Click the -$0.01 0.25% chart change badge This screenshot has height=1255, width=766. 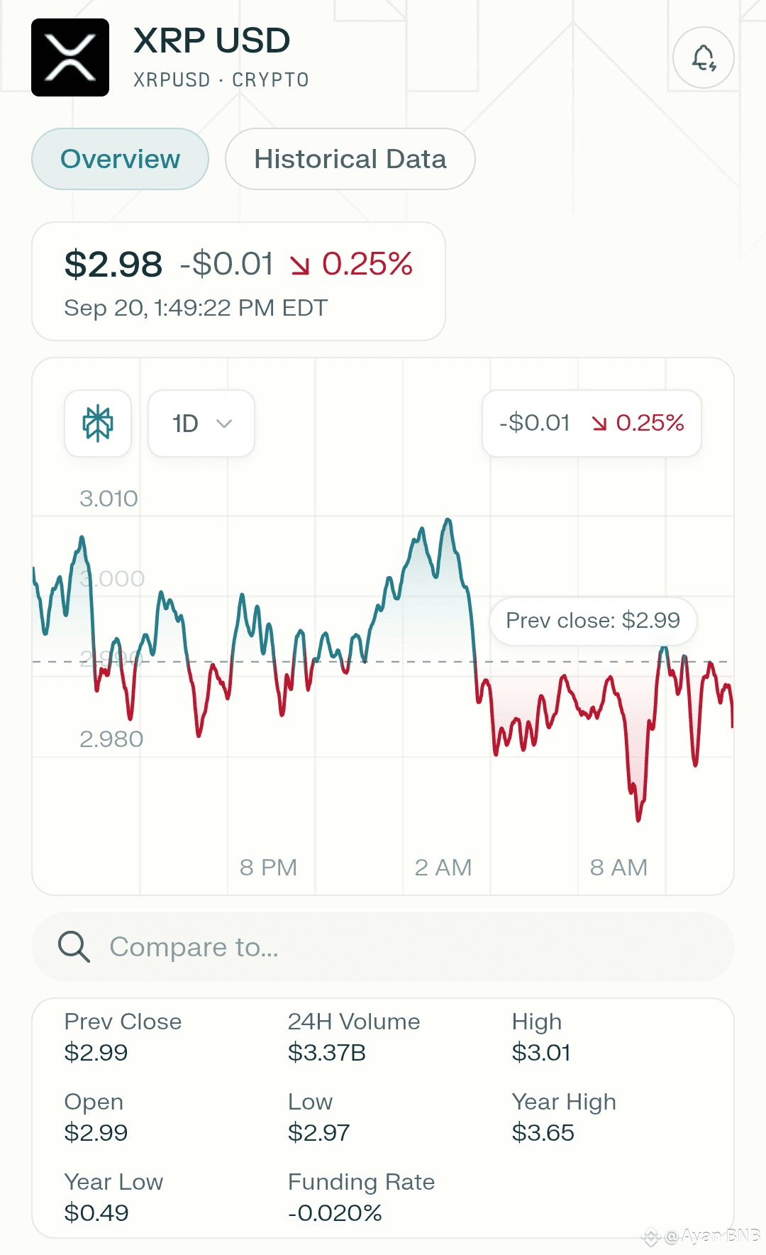pyautogui.click(x=592, y=424)
